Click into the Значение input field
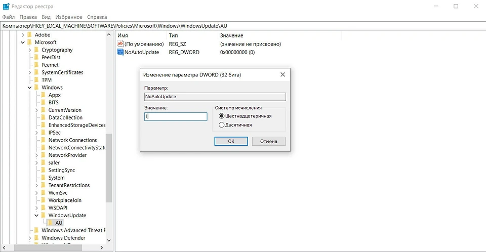 pos(176,116)
